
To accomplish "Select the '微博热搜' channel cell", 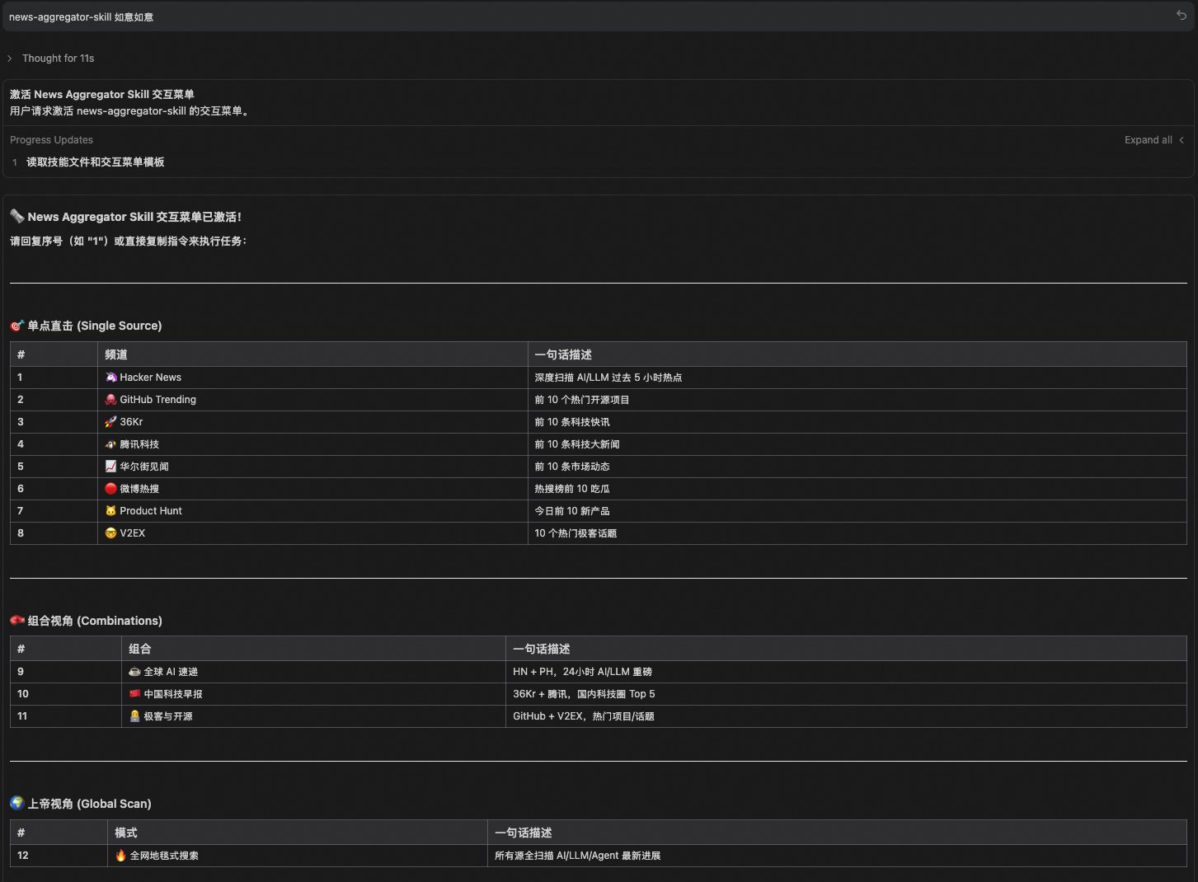I will [312, 489].
